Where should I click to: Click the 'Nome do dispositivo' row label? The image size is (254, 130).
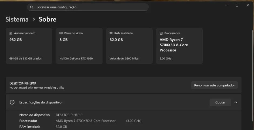35,115
